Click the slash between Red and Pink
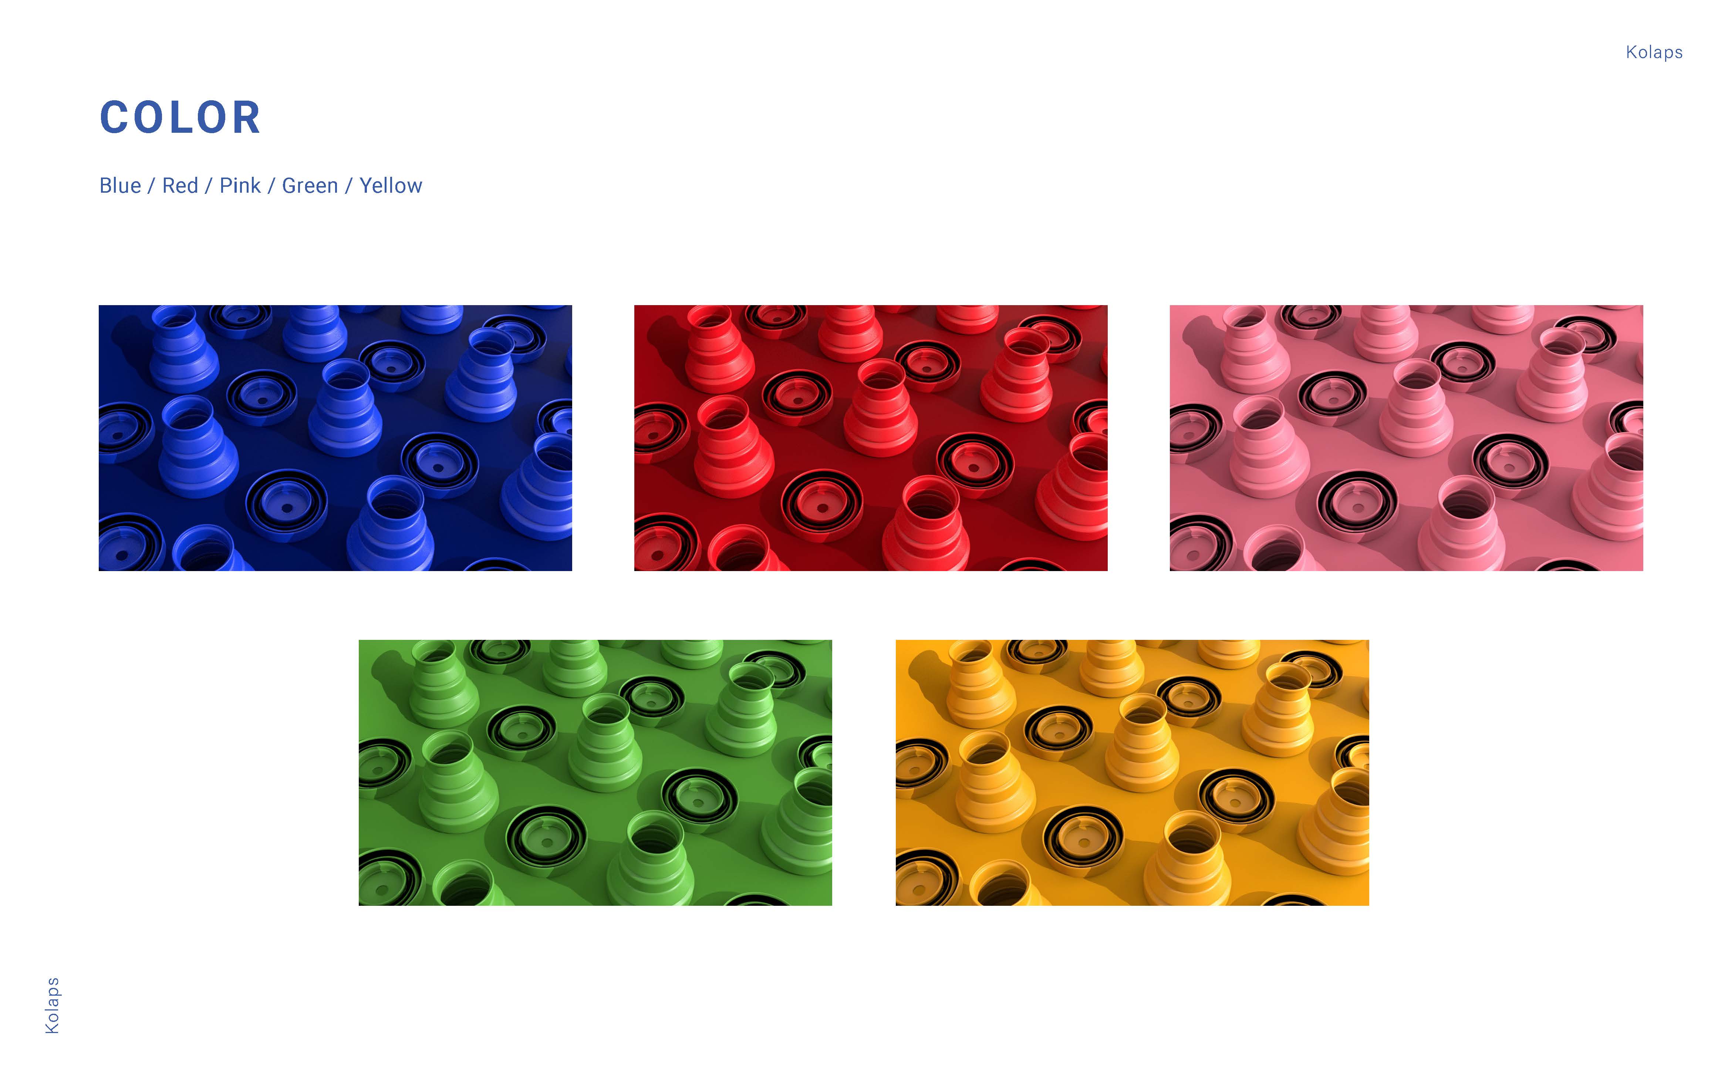The width and height of the screenshot is (1728, 1080). [x=209, y=186]
